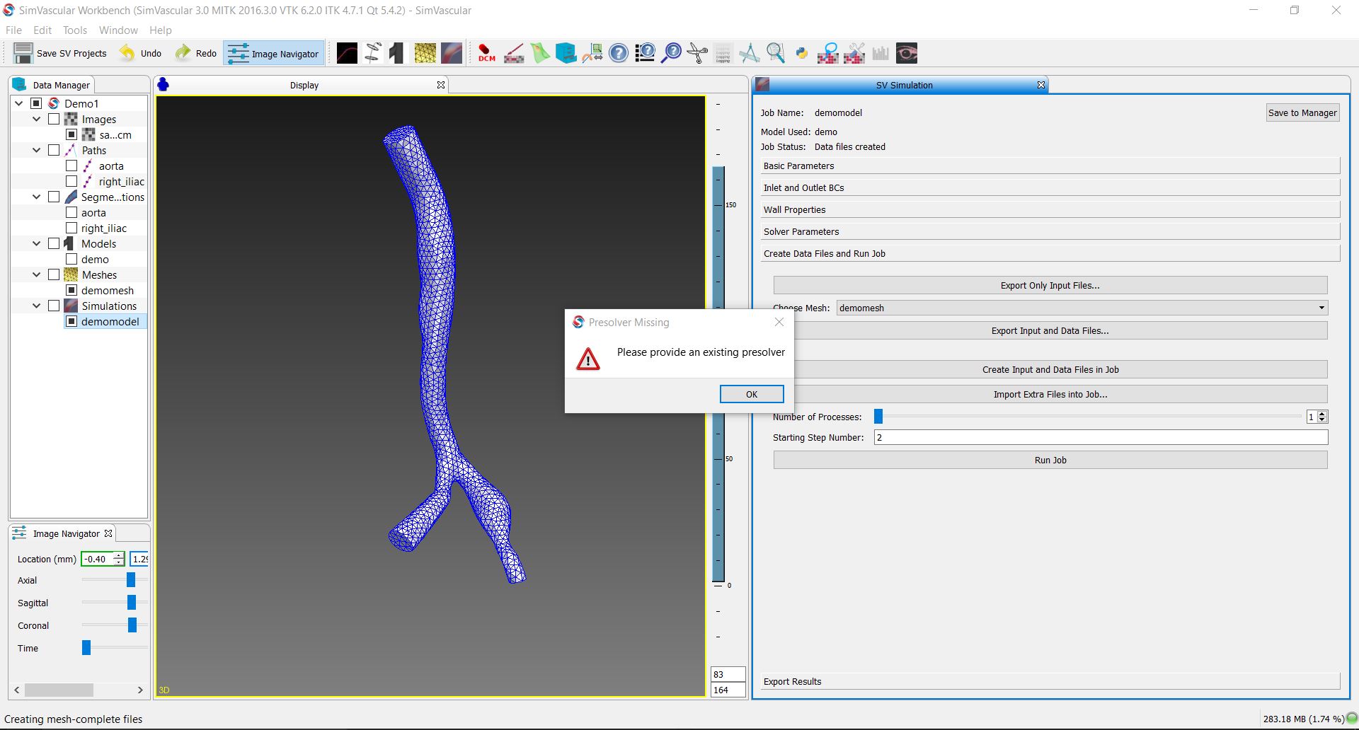Switch to the Data Manager tab
The width and height of the screenshot is (1359, 730).
coord(52,85)
